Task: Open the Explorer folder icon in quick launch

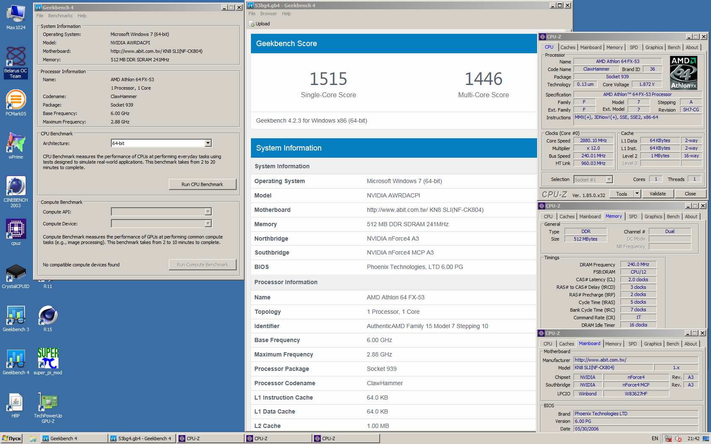Action: [33, 439]
